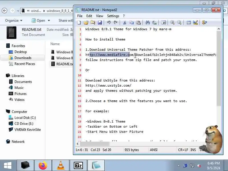The image size is (228, 171).
Task: Cut selection using the scissors icon
Action: click(125, 23)
